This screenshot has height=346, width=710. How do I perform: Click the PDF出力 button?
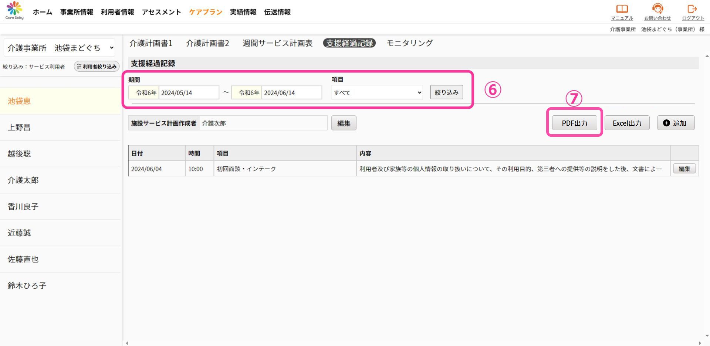(574, 123)
